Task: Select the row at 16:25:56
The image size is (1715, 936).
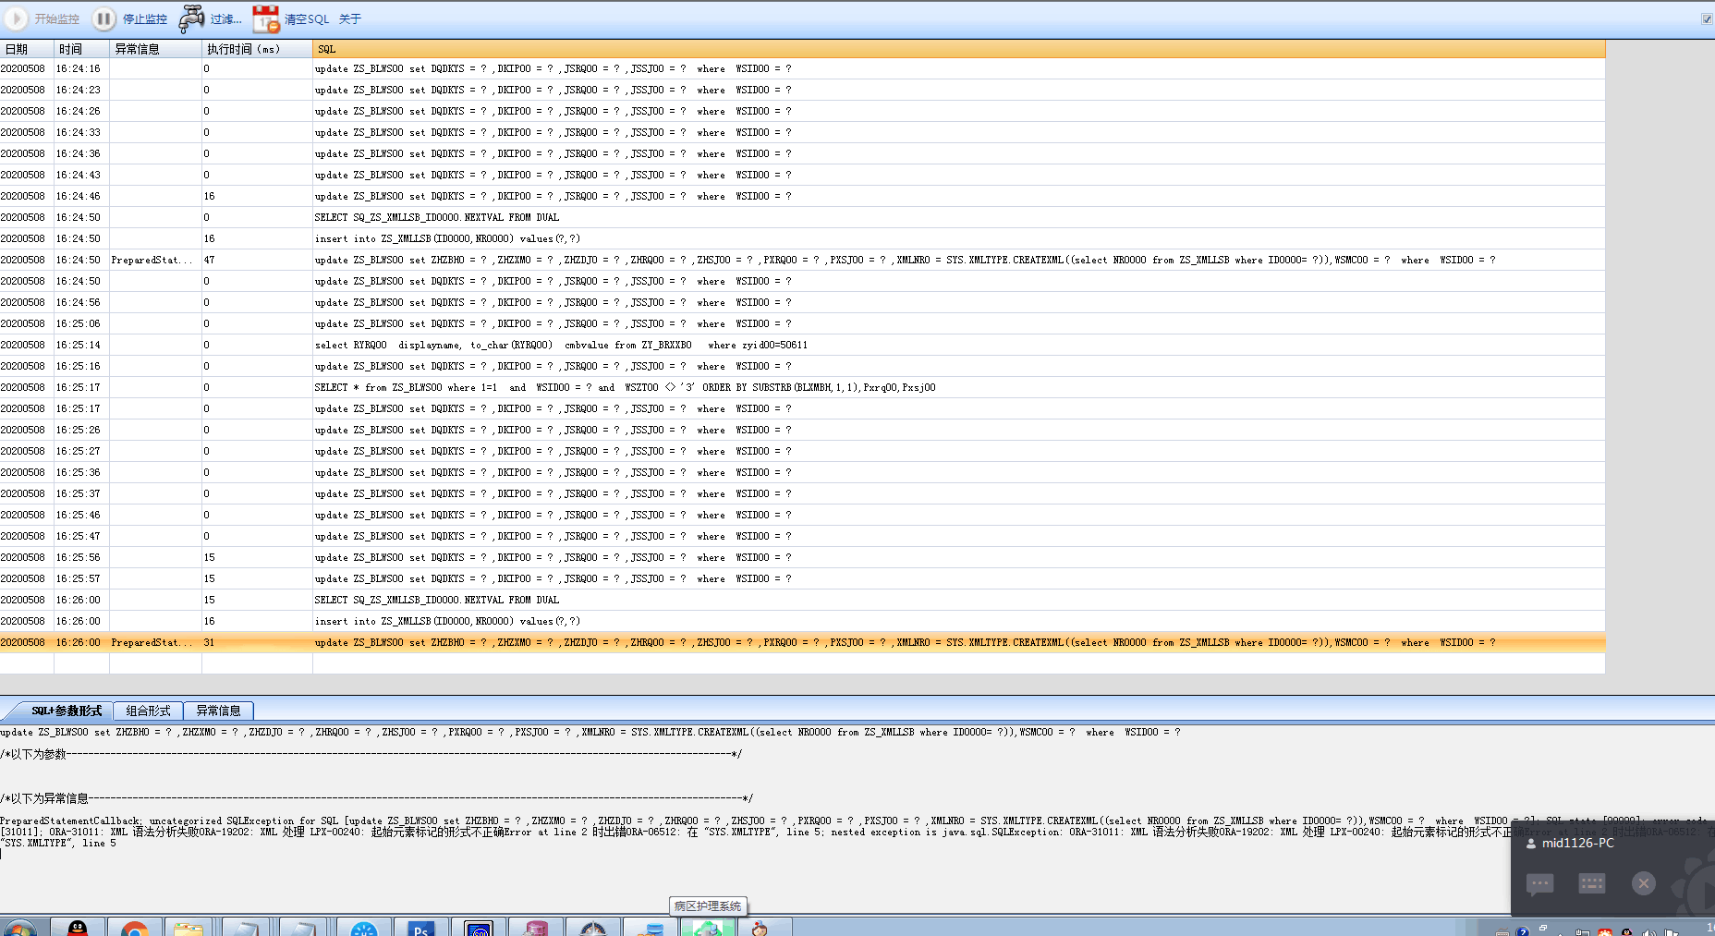Action: [x=802, y=557]
